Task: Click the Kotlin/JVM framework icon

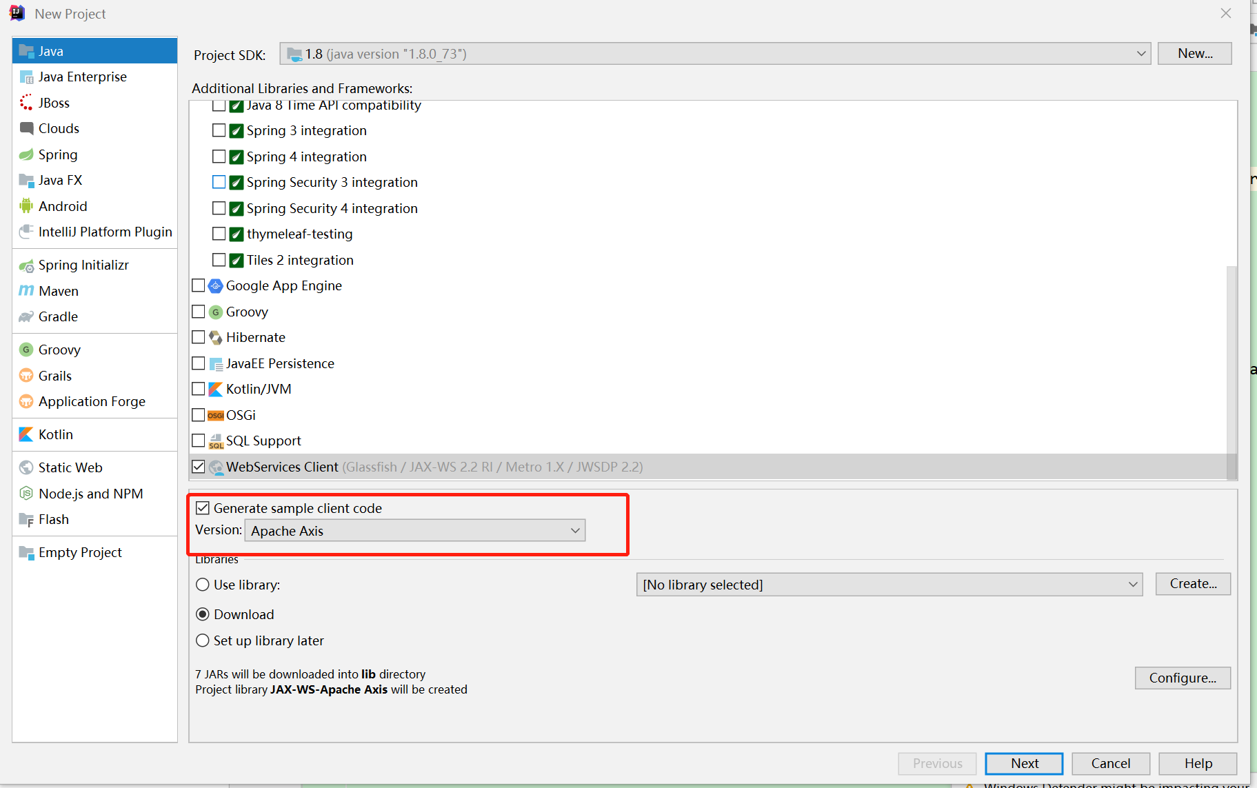Action: (x=216, y=389)
